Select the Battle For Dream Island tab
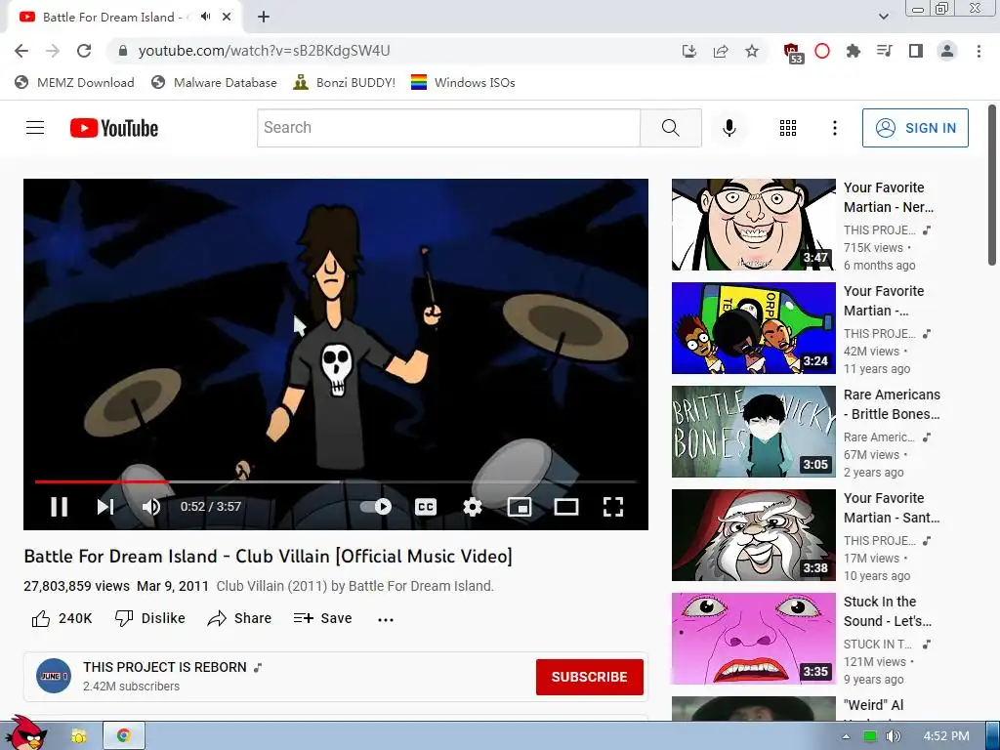This screenshot has height=750, width=1000. [x=112, y=17]
